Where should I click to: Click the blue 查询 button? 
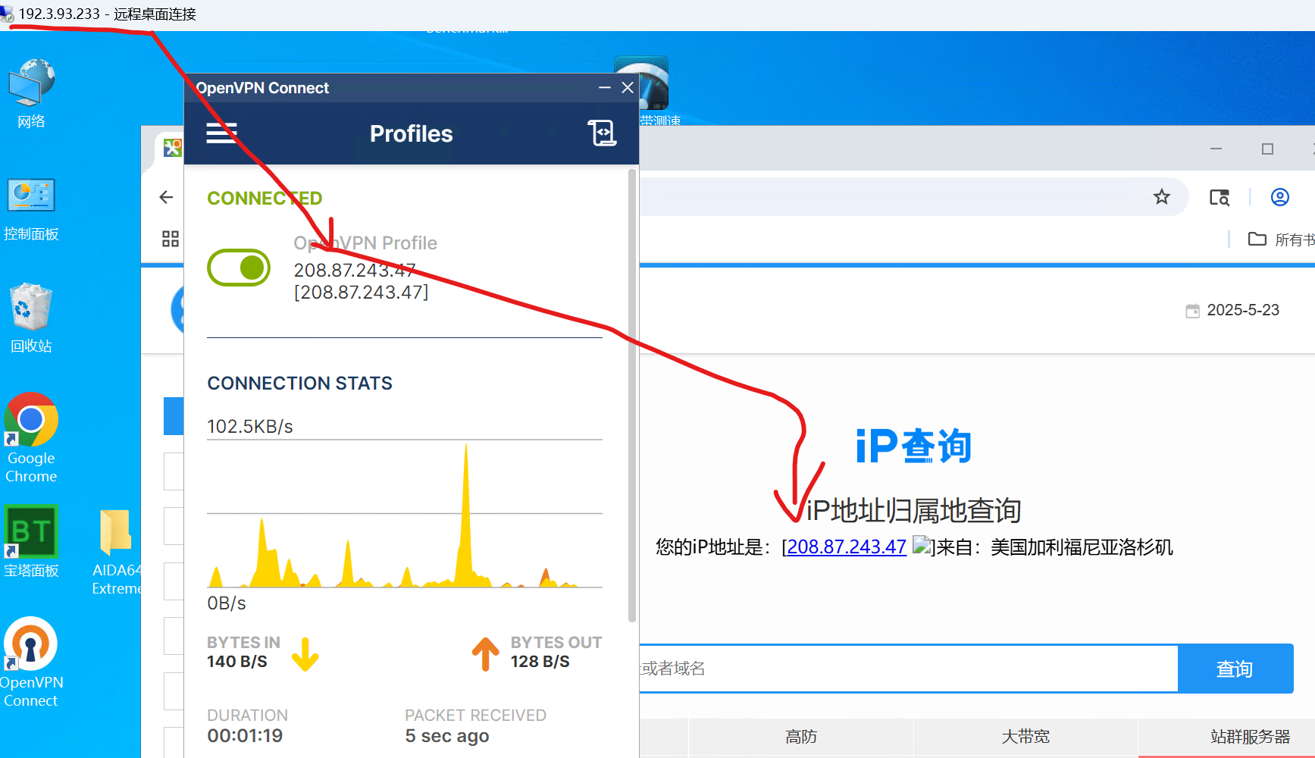[x=1235, y=669]
